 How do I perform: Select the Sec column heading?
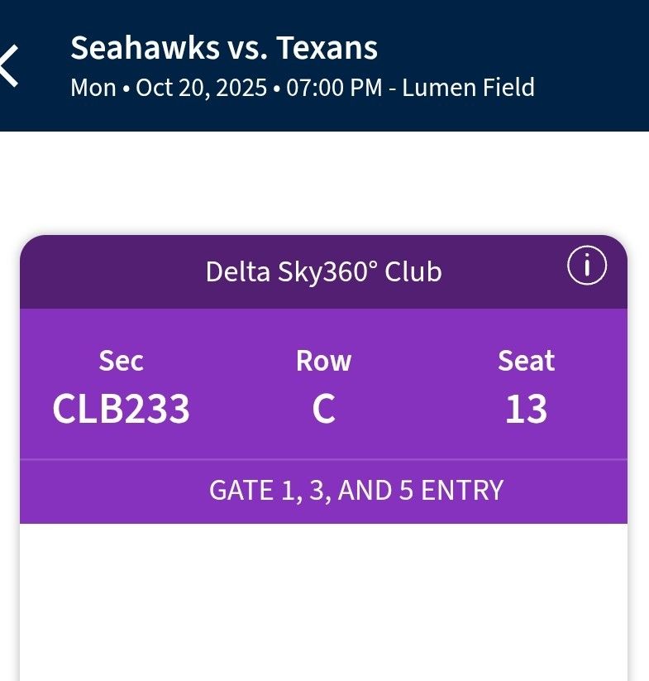point(121,361)
